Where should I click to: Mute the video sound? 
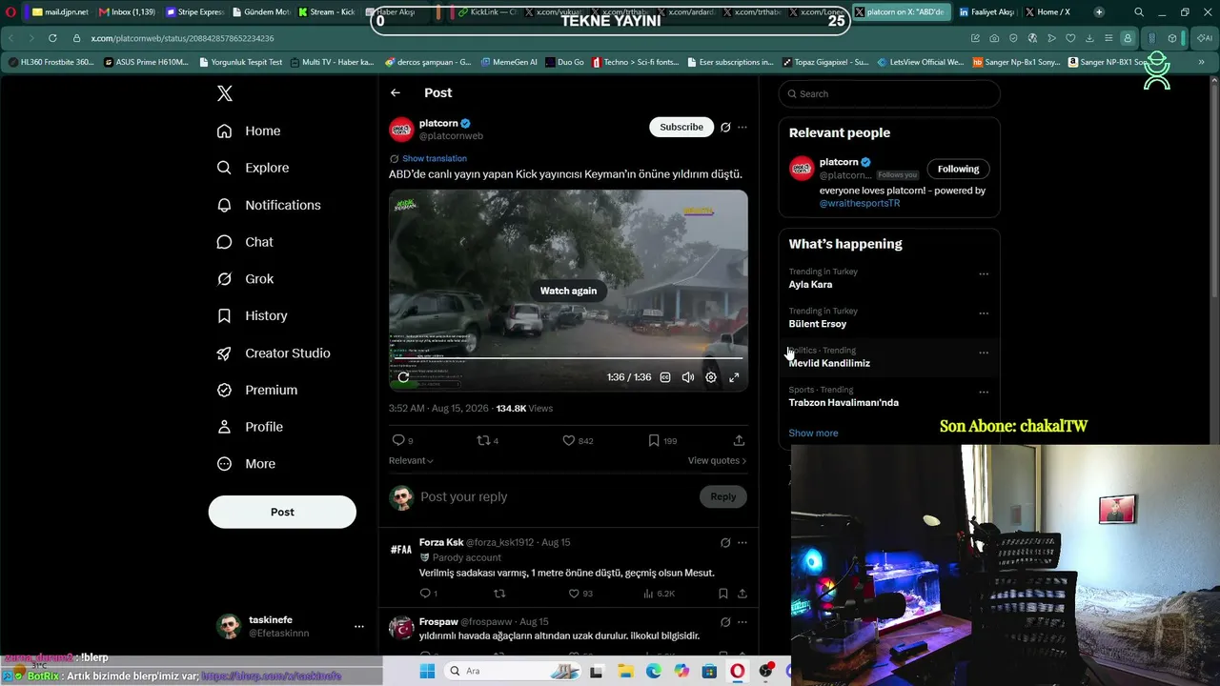pos(688,377)
